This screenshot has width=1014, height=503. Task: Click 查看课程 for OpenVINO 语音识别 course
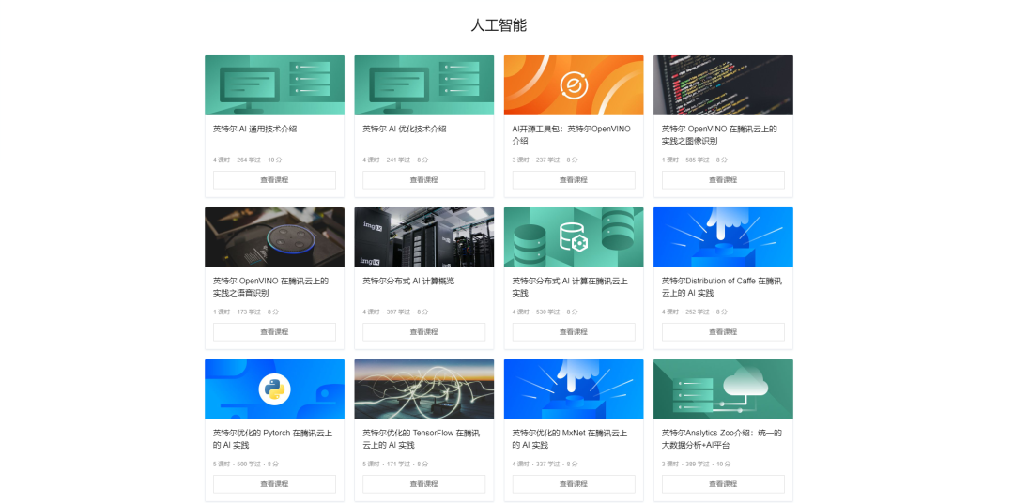(274, 331)
